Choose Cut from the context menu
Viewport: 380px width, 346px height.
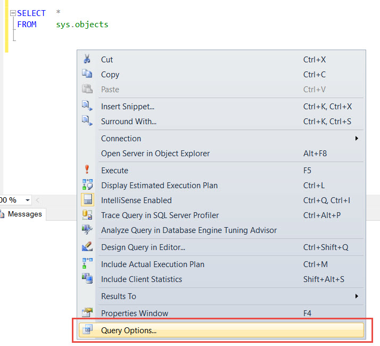click(x=221, y=60)
